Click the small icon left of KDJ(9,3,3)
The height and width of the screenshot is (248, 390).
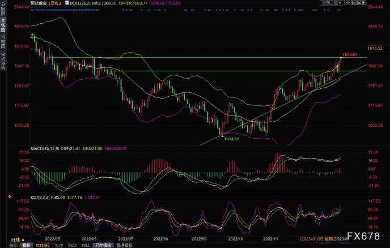(10, 196)
